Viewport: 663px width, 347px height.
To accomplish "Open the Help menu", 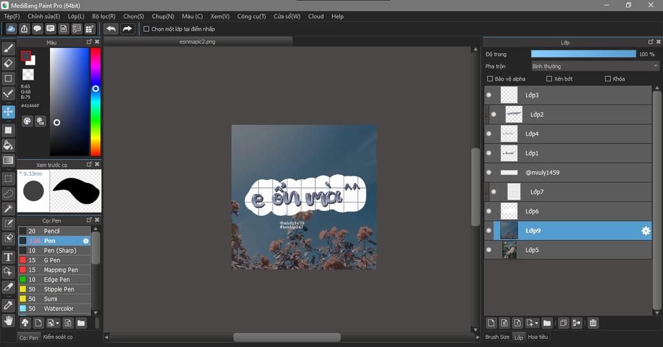I will [x=337, y=16].
